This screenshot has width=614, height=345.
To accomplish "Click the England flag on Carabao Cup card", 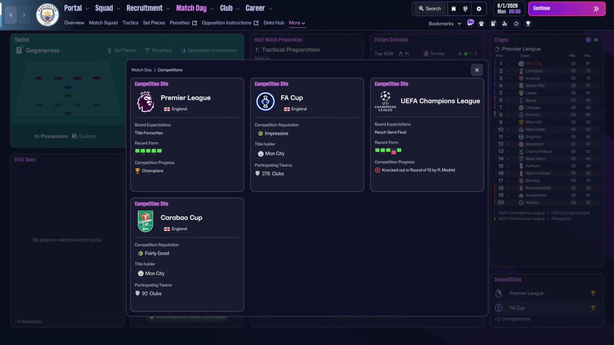I will 167,229.
